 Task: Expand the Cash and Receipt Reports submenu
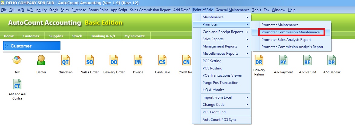coord(223,32)
